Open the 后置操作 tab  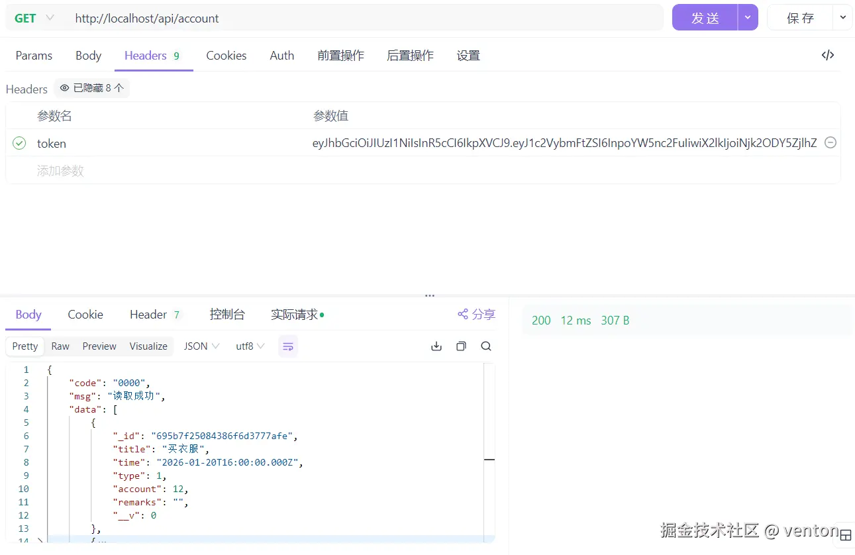[410, 56]
